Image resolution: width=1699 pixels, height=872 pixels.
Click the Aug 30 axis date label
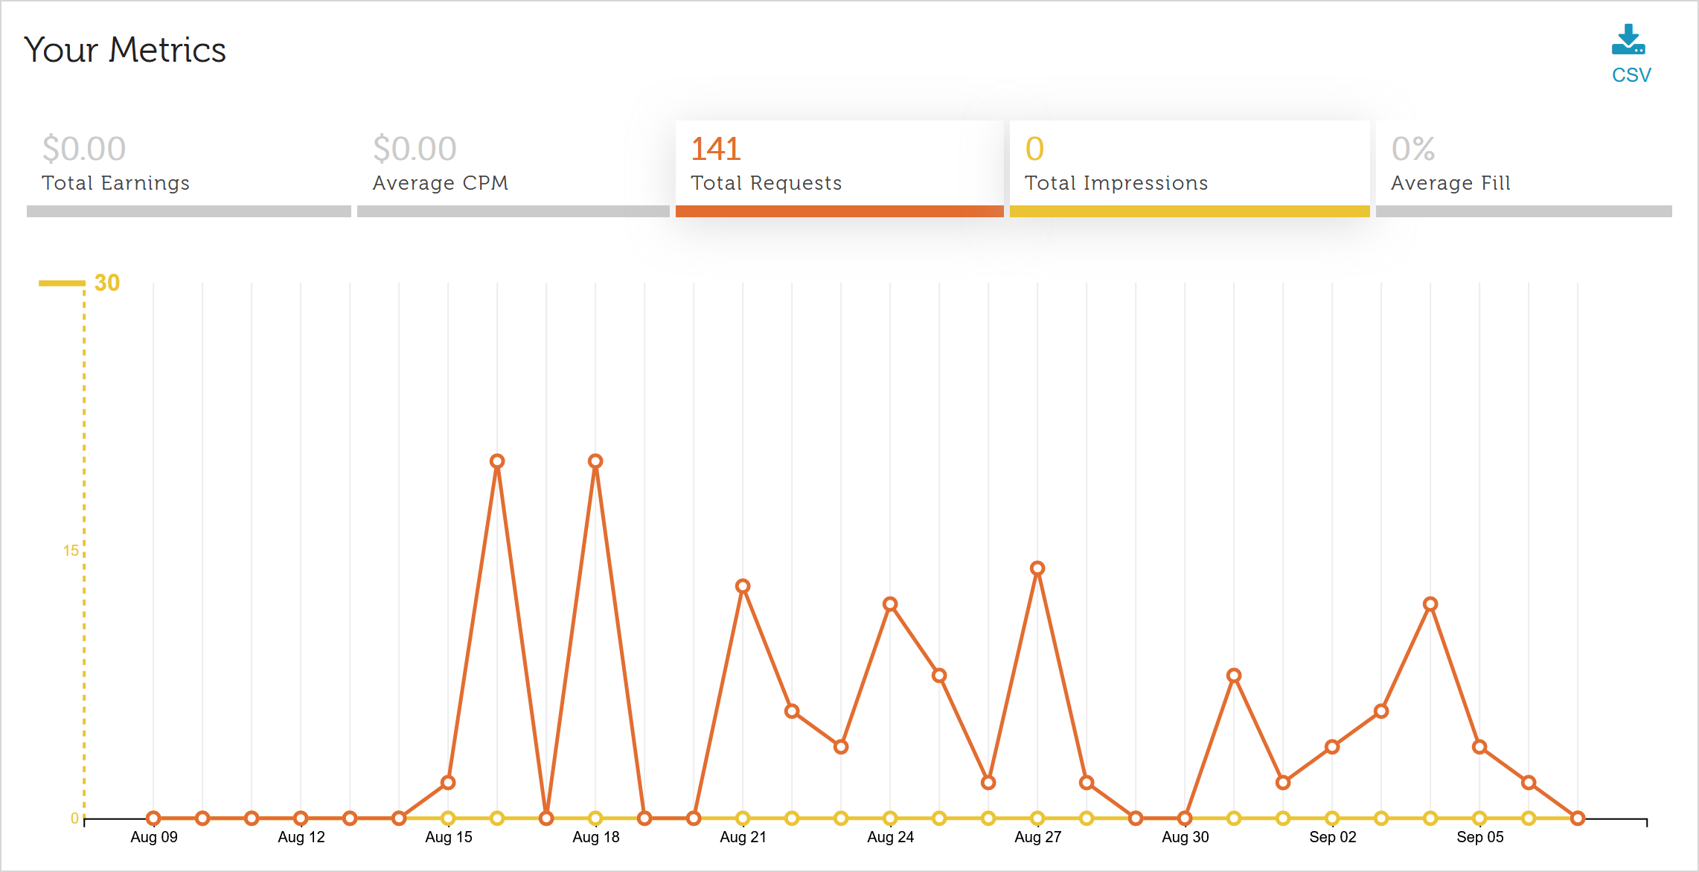tap(1186, 837)
